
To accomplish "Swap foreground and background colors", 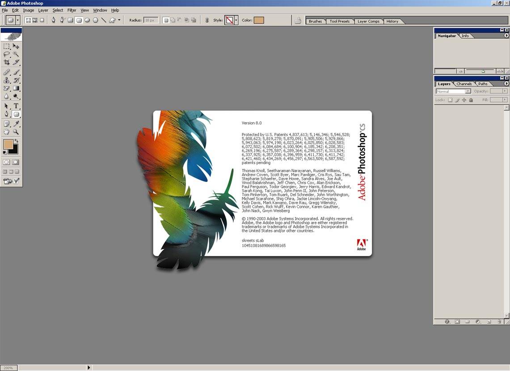I will coord(16,141).
